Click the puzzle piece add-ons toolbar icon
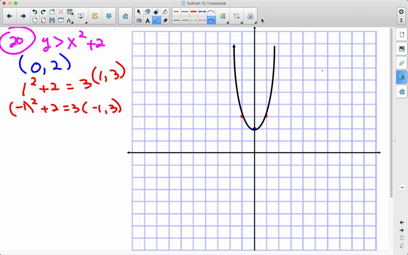408x255 pixels. point(125,16)
